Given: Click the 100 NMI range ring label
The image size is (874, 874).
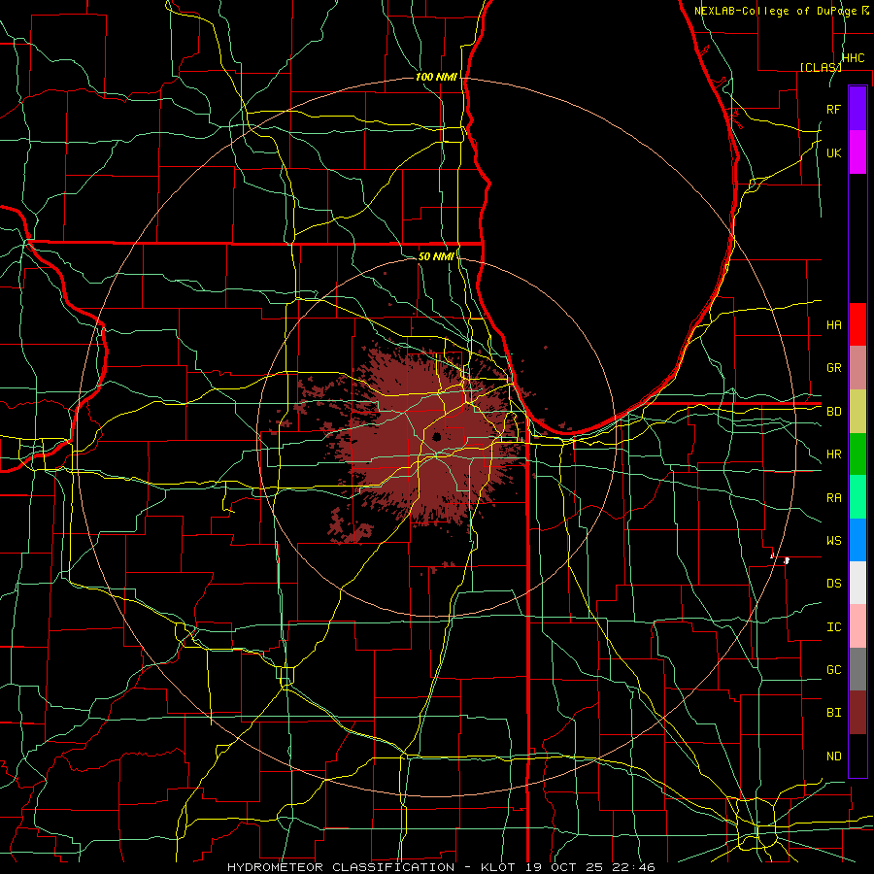Looking at the screenshot, I should [436, 77].
